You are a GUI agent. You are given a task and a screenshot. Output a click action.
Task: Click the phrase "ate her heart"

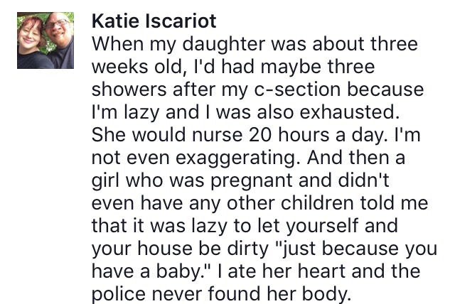pos(287,271)
